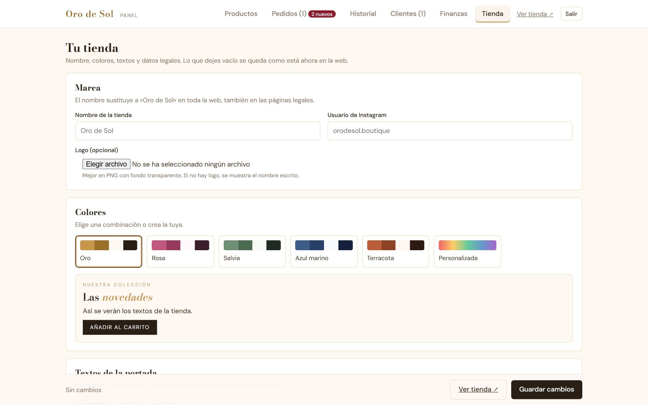Click the Sin cambios status text
The width and height of the screenshot is (648, 405).
[83, 390]
